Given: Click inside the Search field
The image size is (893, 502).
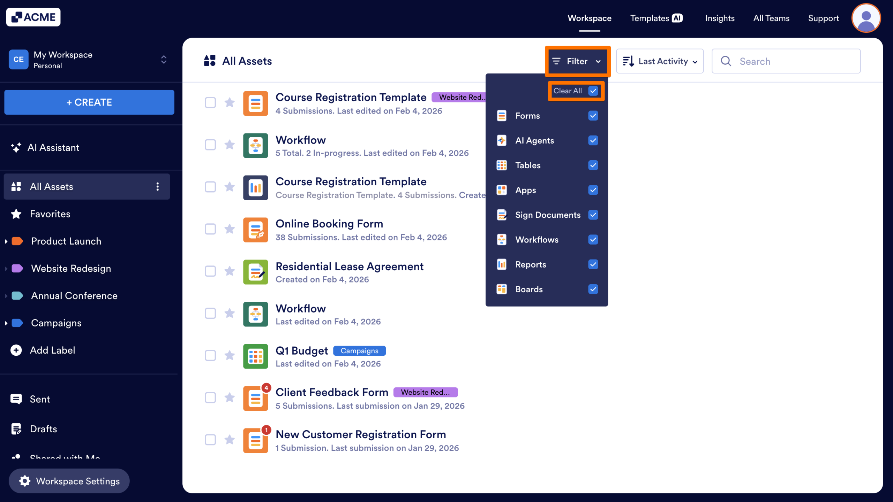Looking at the screenshot, I should pyautogui.click(x=785, y=61).
